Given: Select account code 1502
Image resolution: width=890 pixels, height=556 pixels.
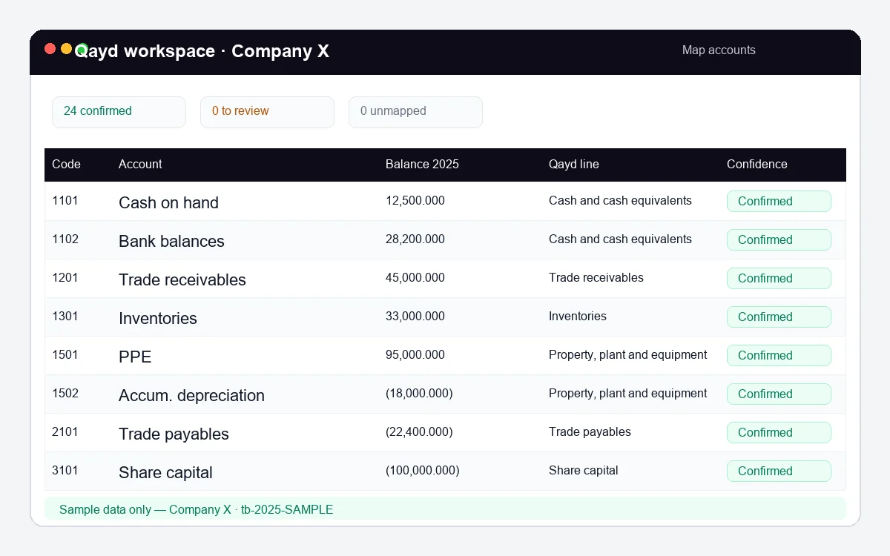Looking at the screenshot, I should [65, 393].
